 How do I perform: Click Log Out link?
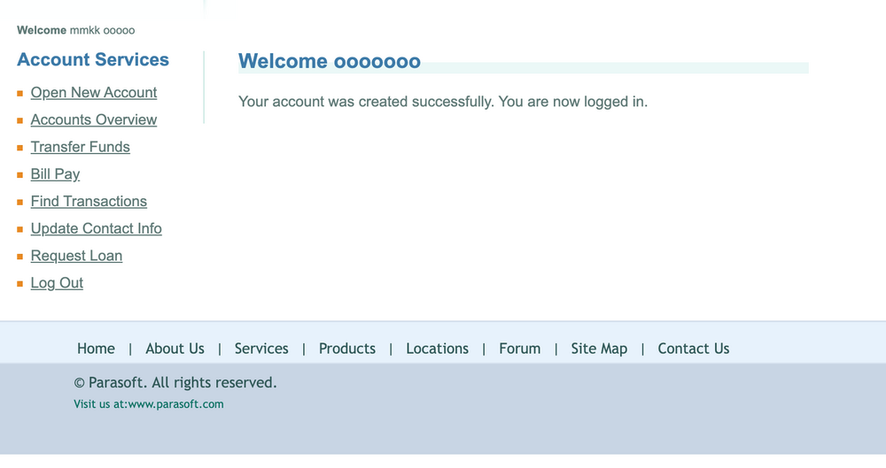(57, 282)
